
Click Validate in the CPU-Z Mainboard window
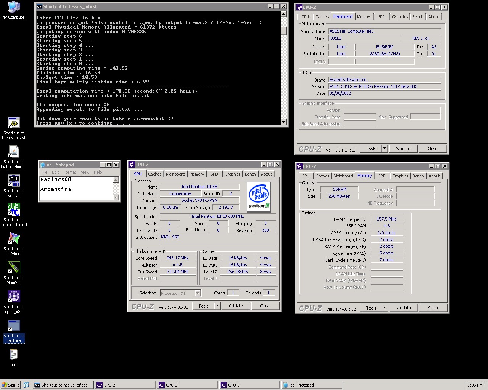click(x=403, y=149)
